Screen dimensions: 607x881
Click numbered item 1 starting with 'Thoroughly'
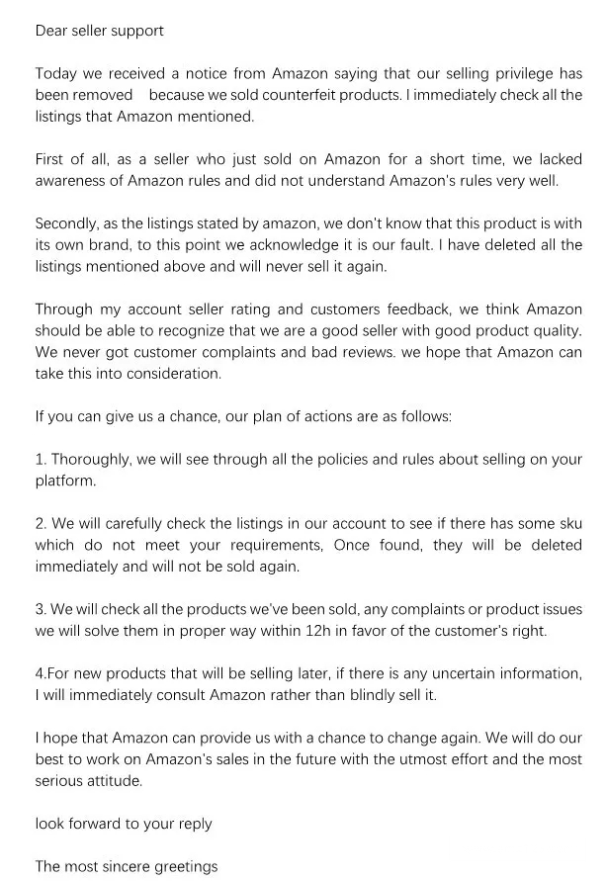308,470
